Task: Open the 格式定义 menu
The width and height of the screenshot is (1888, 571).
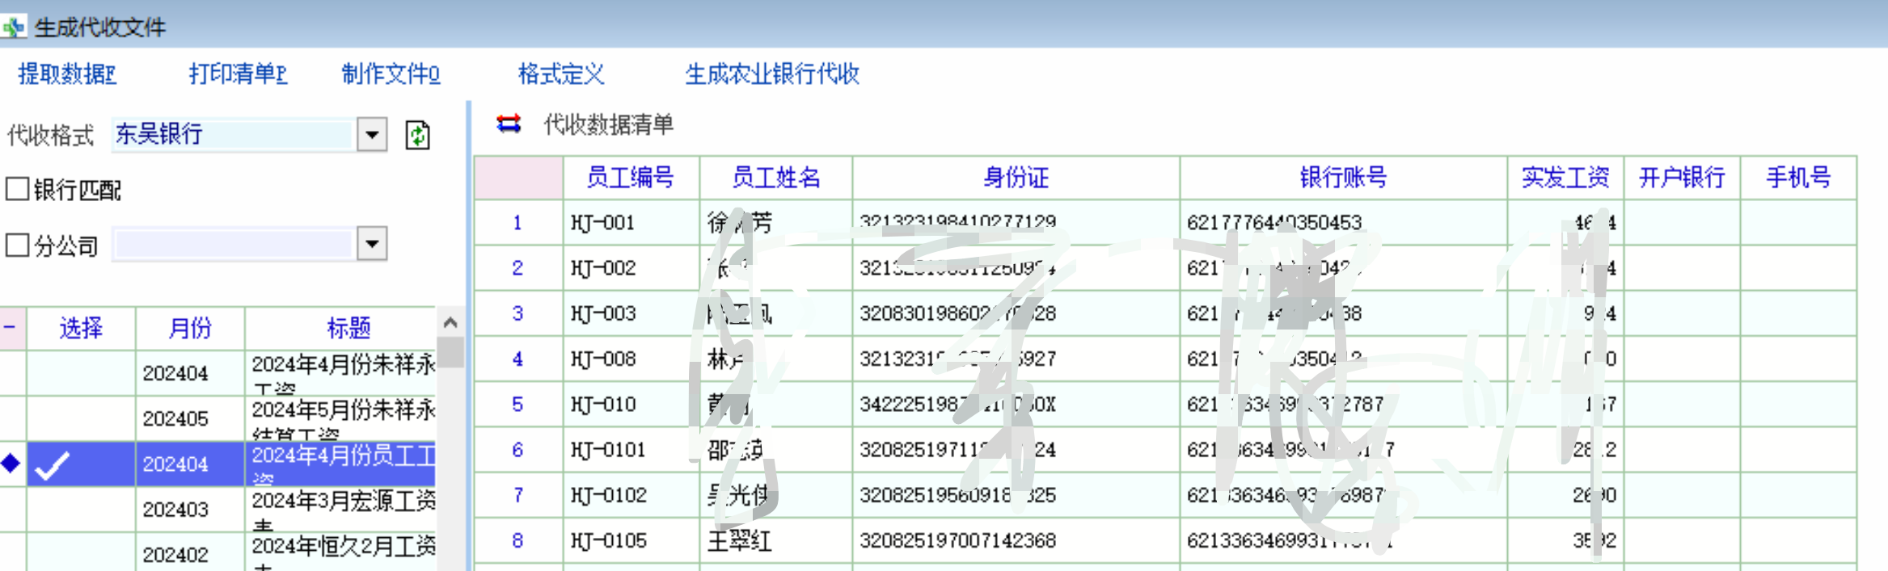Action: 561,74
